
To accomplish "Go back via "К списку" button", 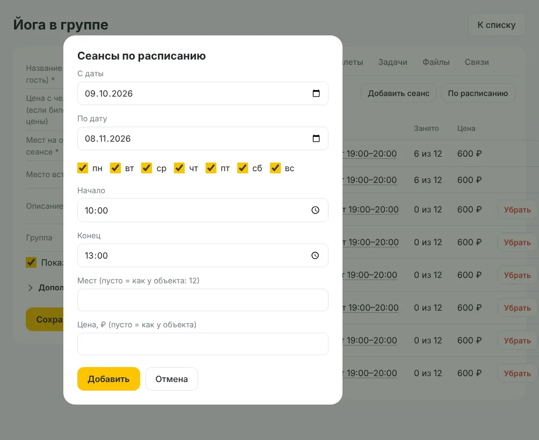I will 497,25.
